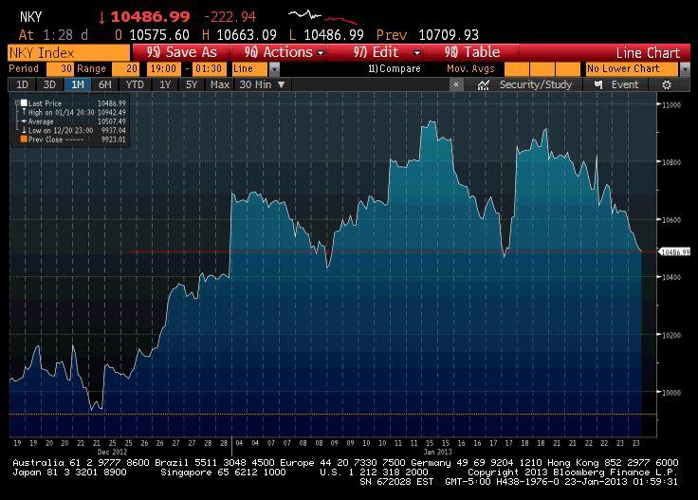This screenshot has width=698, height=500.
Task: Click the start time field 19:00
Action: 163,69
